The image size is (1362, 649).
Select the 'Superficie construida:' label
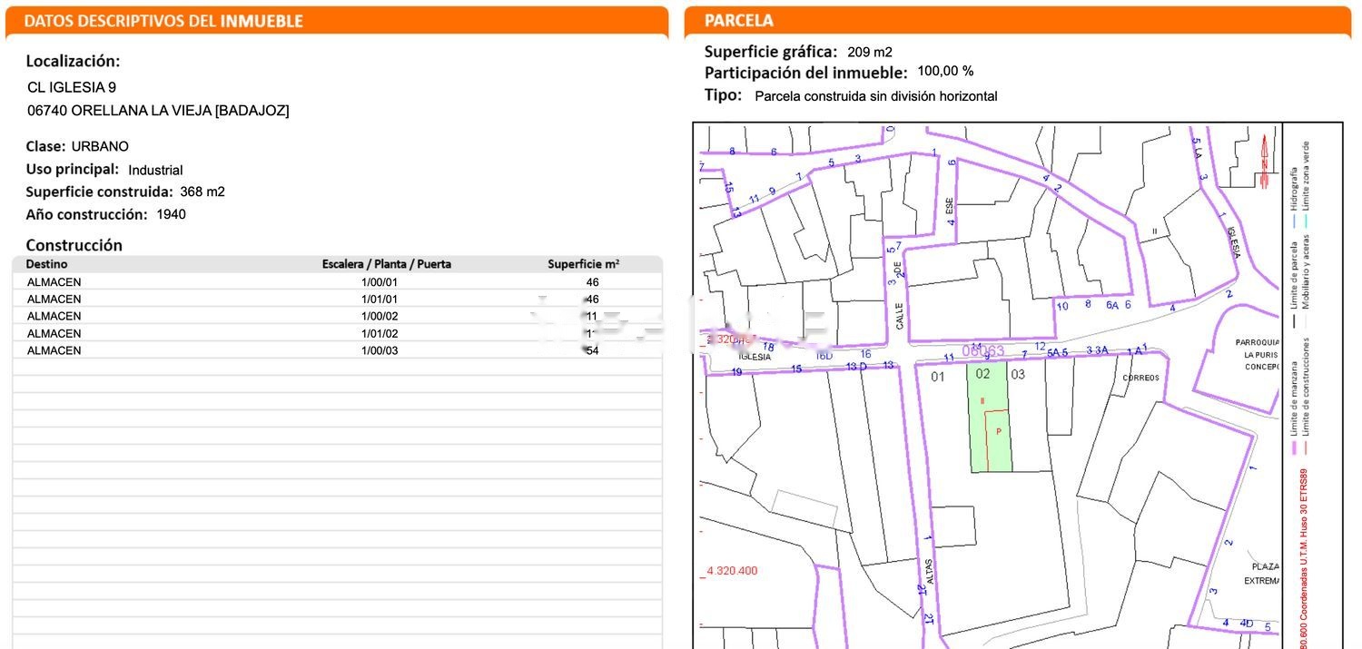(99, 192)
